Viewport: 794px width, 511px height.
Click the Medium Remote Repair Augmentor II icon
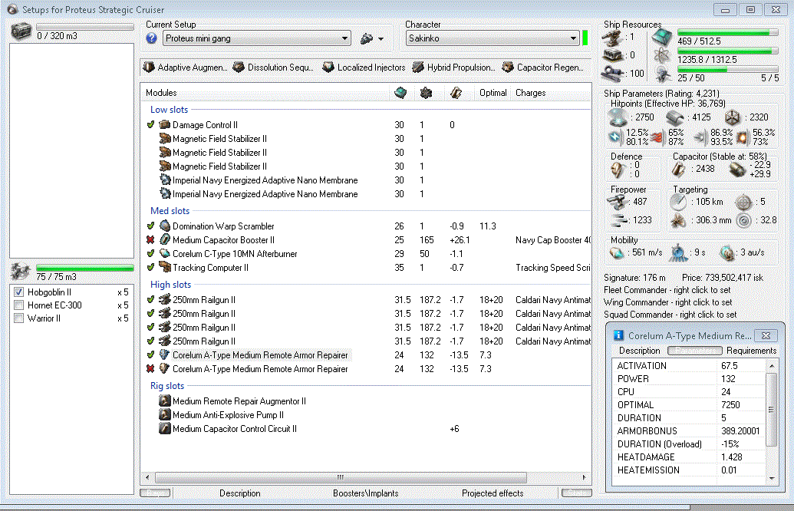tap(165, 401)
